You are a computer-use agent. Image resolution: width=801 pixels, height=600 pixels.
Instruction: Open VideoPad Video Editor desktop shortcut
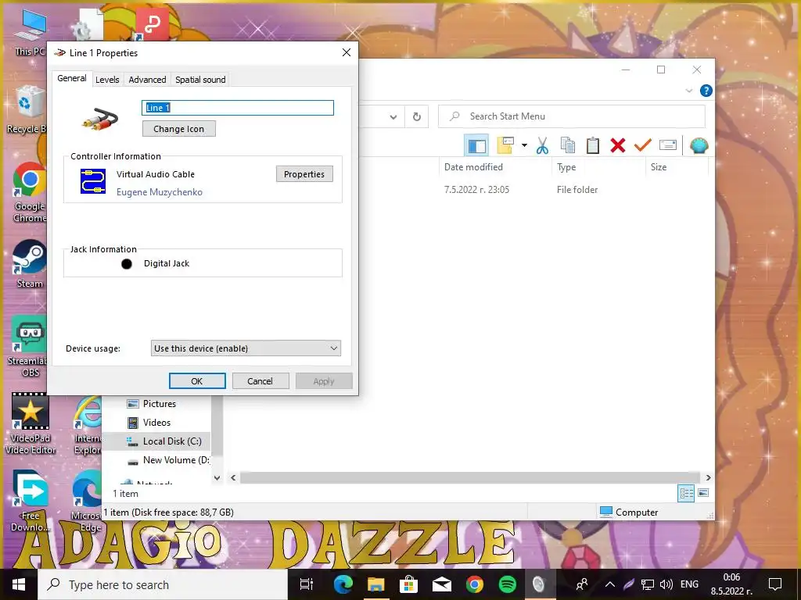31,423
